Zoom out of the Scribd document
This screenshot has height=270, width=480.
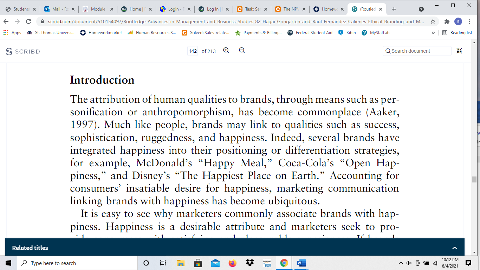tap(242, 51)
